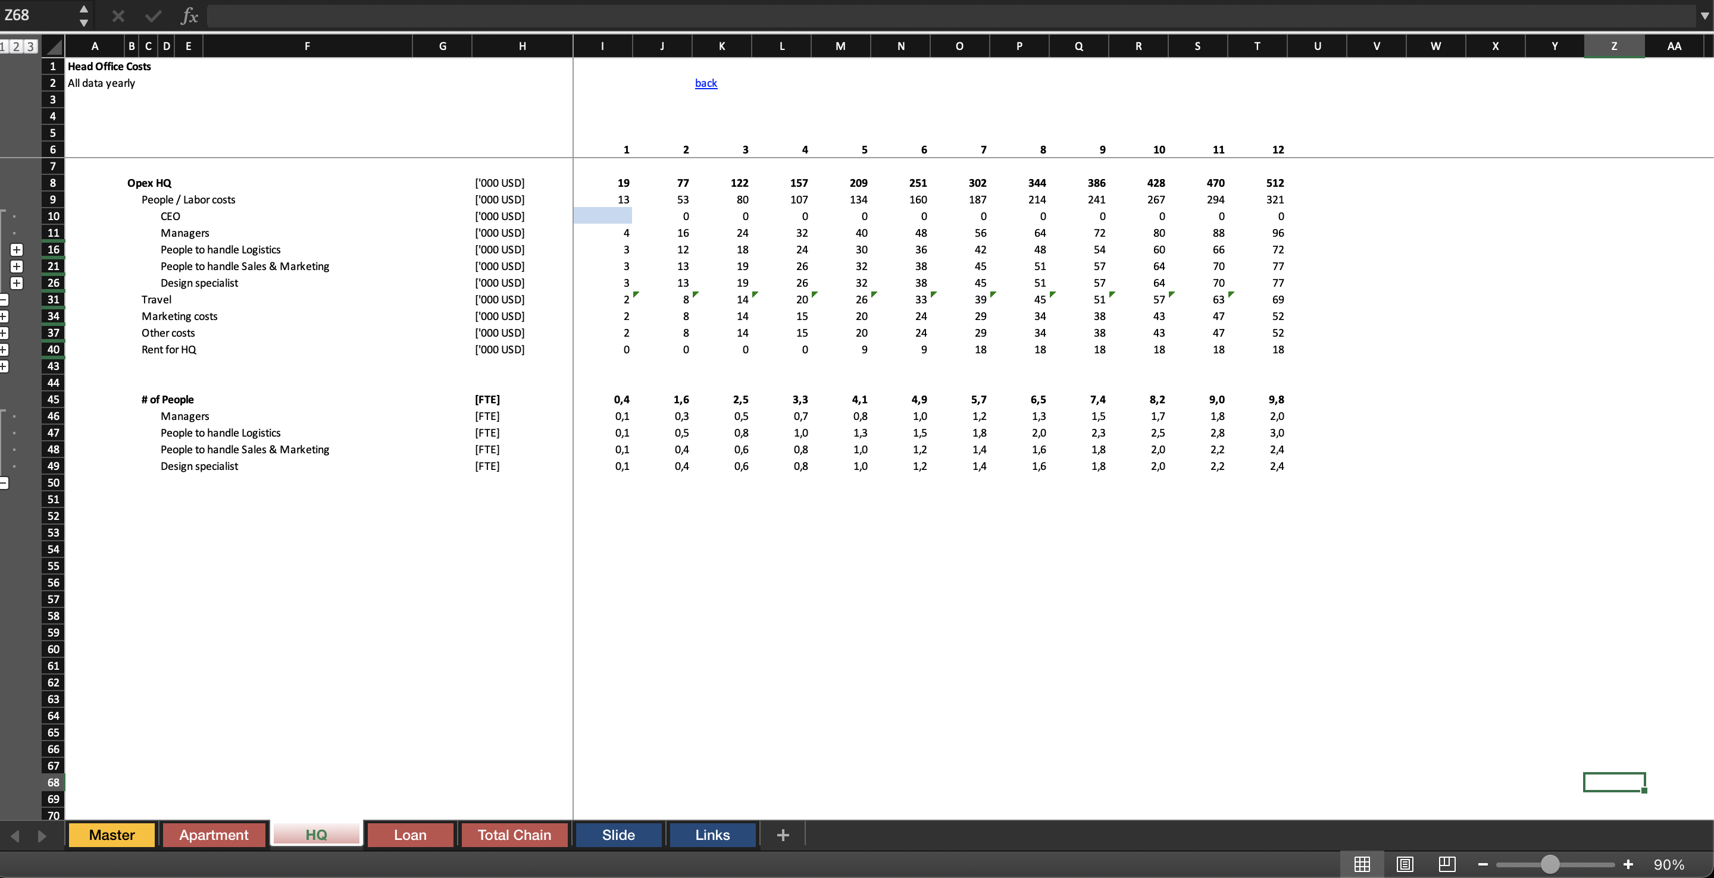The image size is (1714, 878).
Task: Collapse the outline group at row 31
Action: [x=4, y=299]
